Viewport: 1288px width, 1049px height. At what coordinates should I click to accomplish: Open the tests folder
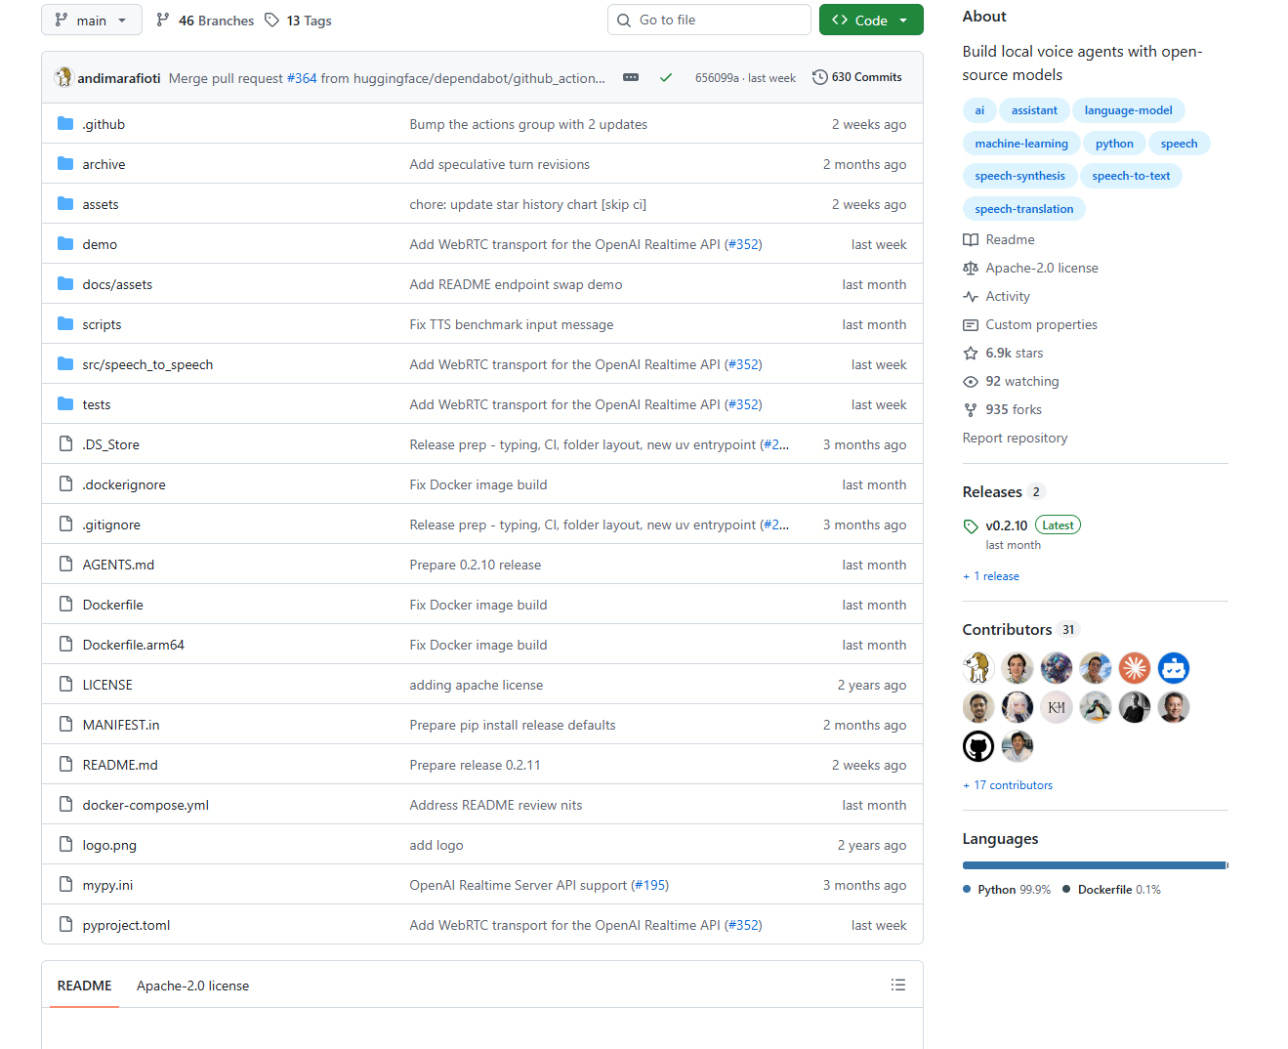point(97,404)
